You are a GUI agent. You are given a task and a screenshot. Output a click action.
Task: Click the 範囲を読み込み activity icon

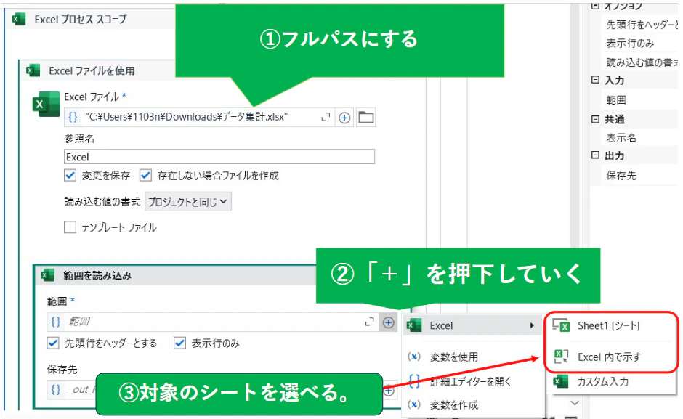[47, 275]
